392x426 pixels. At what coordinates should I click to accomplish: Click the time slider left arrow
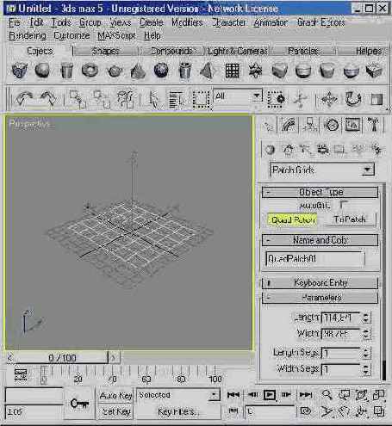(10, 358)
